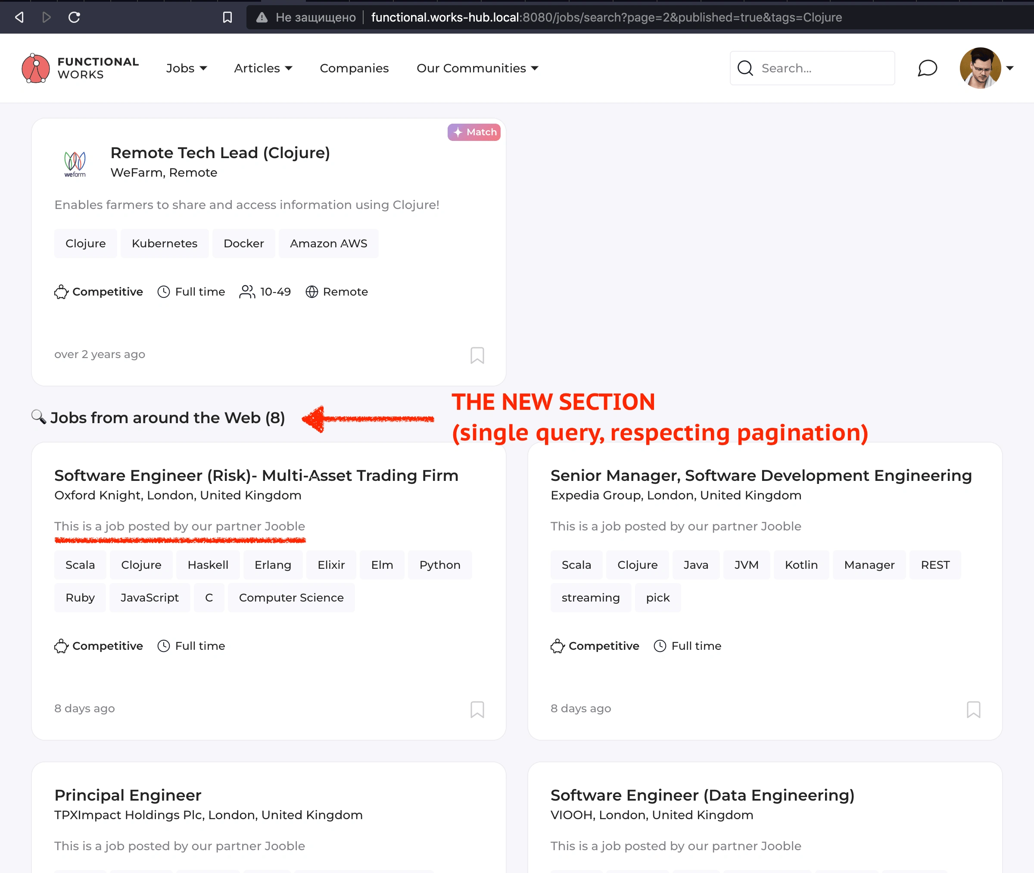Bookmark the Senior Manager job posting
Screen dimensions: 1034x873
click(973, 708)
